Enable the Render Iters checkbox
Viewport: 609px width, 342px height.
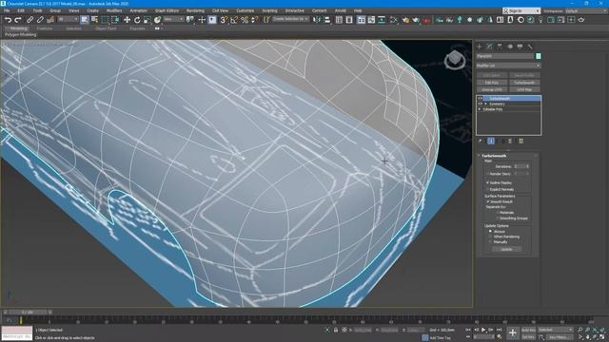point(488,174)
